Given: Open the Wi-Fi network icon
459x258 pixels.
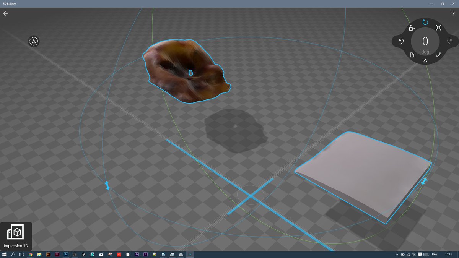Looking at the screenshot, I should [x=409, y=254].
